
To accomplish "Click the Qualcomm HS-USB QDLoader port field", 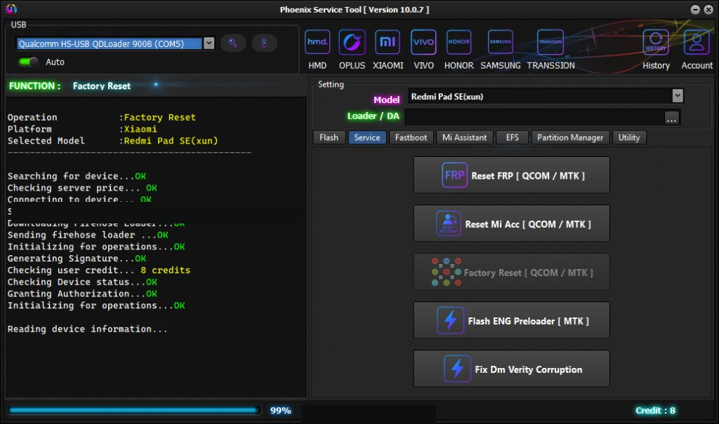I will 109,43.
